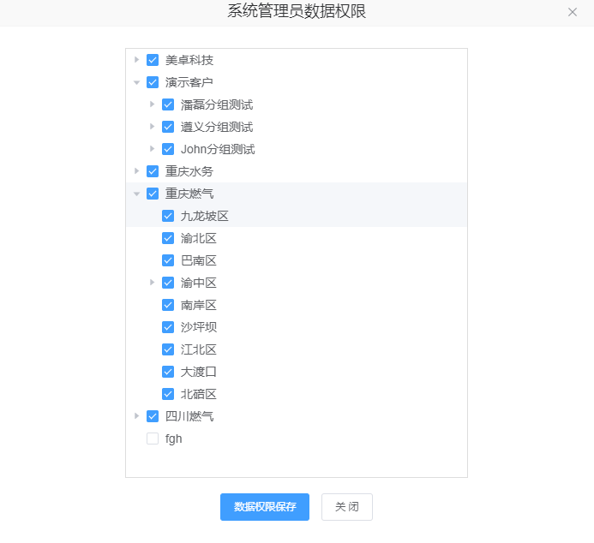This screenshot has width=594, height=543.
Task: Expand the 四川燃气 tree node
Action: click(136, 416)
